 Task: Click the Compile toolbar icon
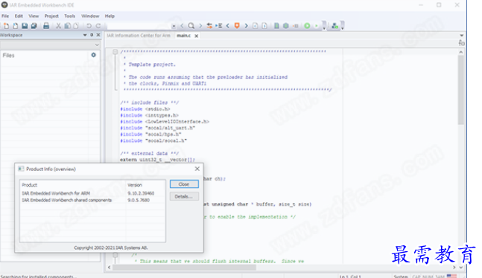pyautogui.click(x=276, y=26)
